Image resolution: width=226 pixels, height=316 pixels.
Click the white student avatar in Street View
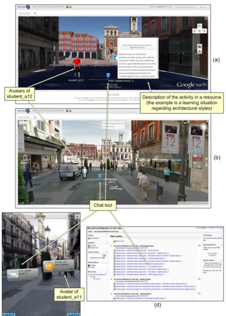[x=85, y=172]
